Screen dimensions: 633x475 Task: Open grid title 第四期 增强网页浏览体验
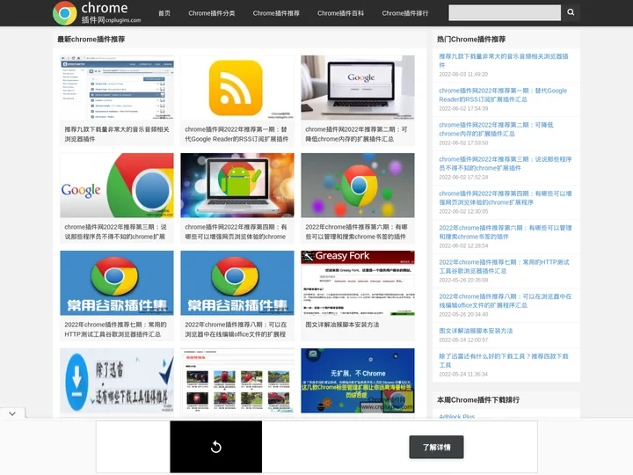[236, 232]
